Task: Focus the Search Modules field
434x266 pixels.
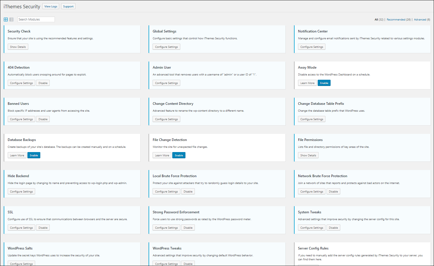Action: (36, 19)
